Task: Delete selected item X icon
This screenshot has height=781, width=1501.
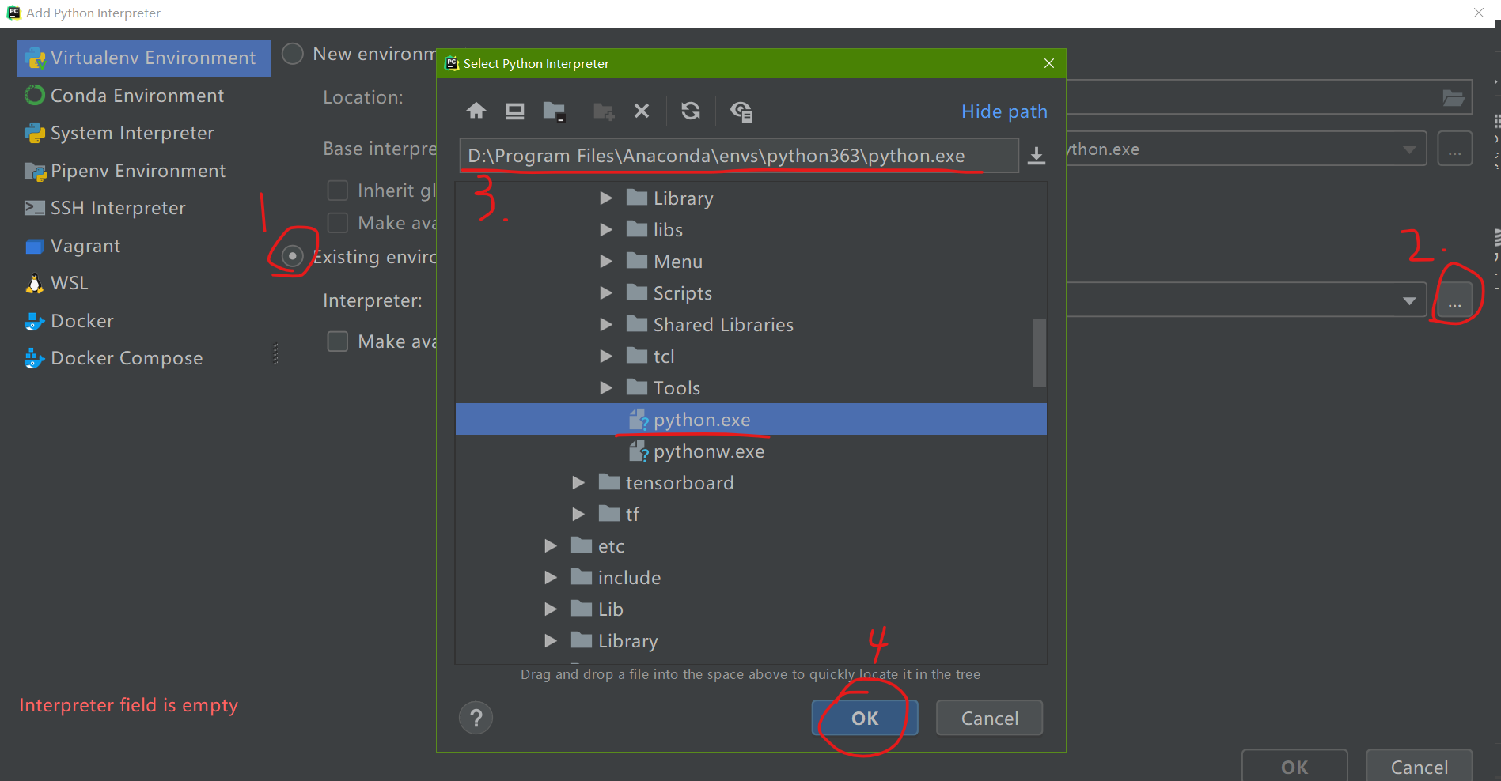Action: click(x=642, y=111)
